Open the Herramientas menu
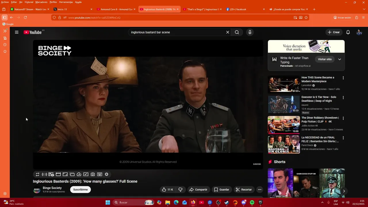This screenshot has width=368, height=207. tap(66, 2)
